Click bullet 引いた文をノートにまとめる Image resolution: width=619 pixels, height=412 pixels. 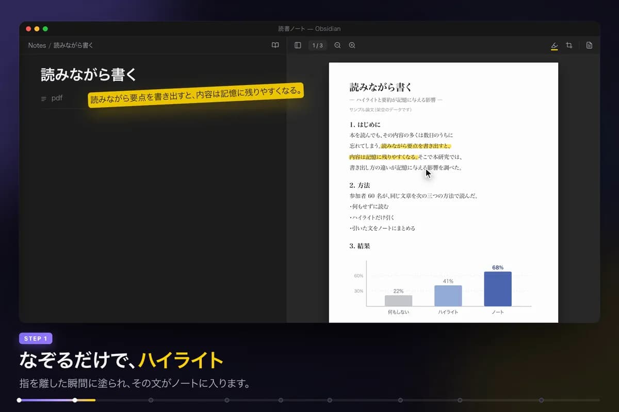click(x=382, y=228)
